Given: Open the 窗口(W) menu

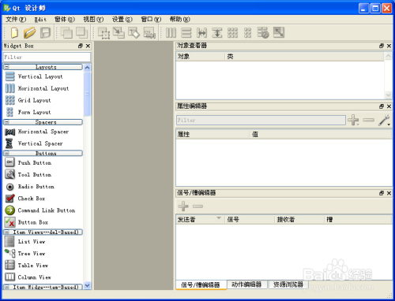Looking at the screenshot, I should 151,19.
